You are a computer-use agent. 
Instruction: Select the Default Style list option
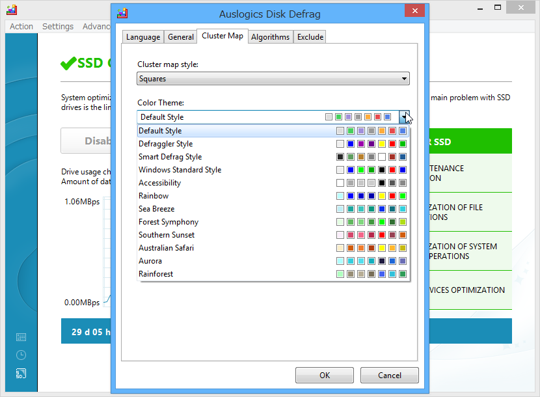click(273, 131)
